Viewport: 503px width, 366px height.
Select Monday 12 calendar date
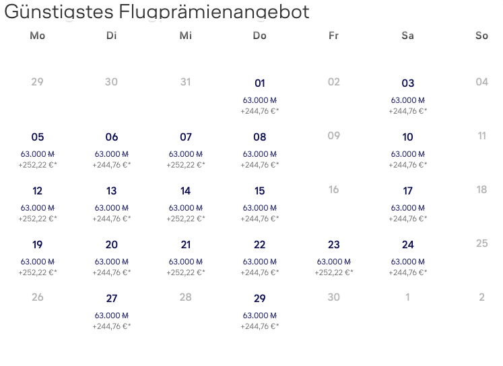pos(38,203)
